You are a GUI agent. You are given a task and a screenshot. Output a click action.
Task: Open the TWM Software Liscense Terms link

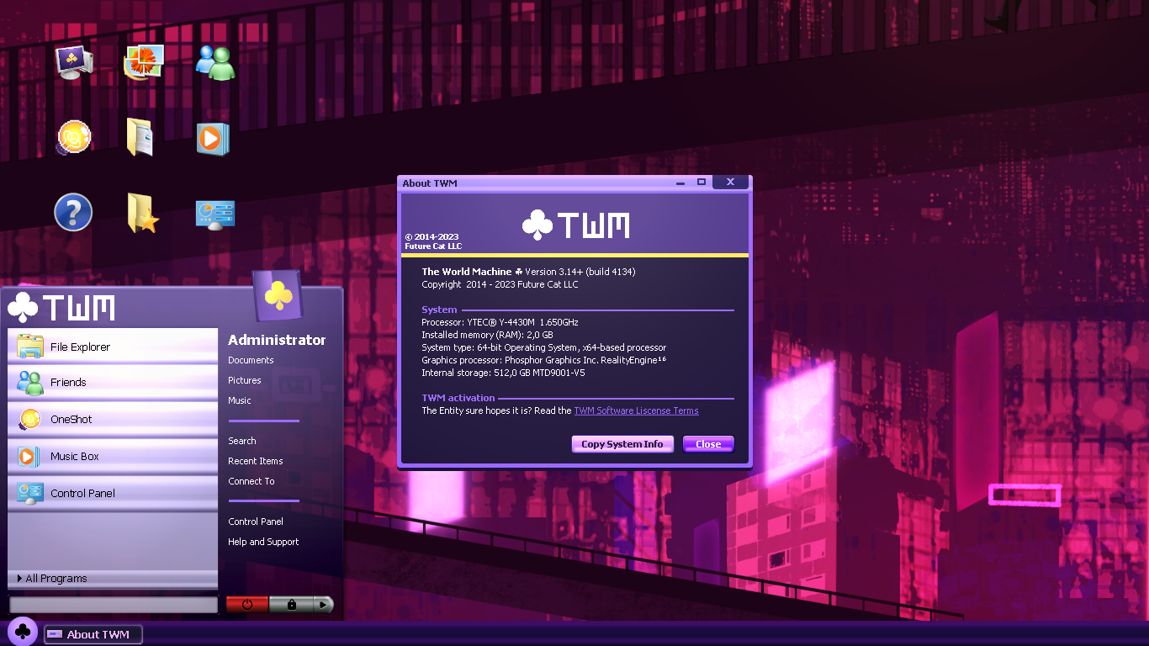point(636,410)
